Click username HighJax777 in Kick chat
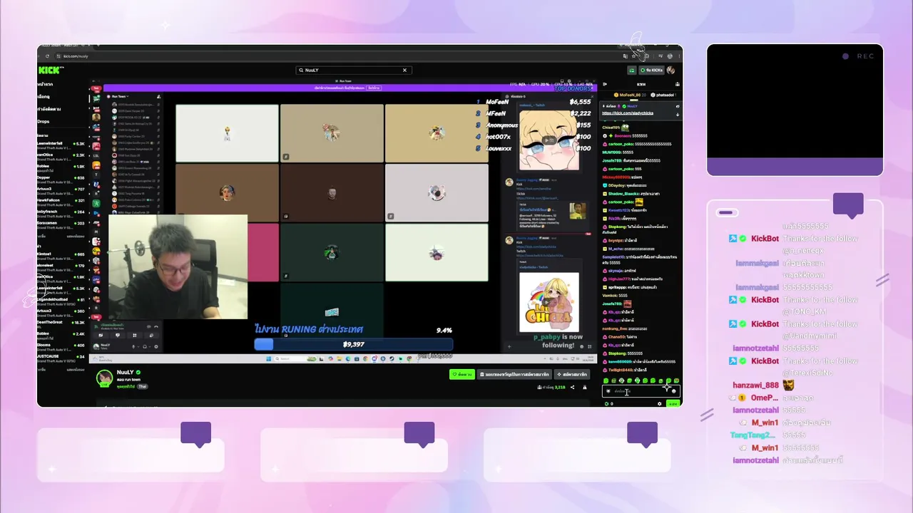913x513 pixels. 618,279
